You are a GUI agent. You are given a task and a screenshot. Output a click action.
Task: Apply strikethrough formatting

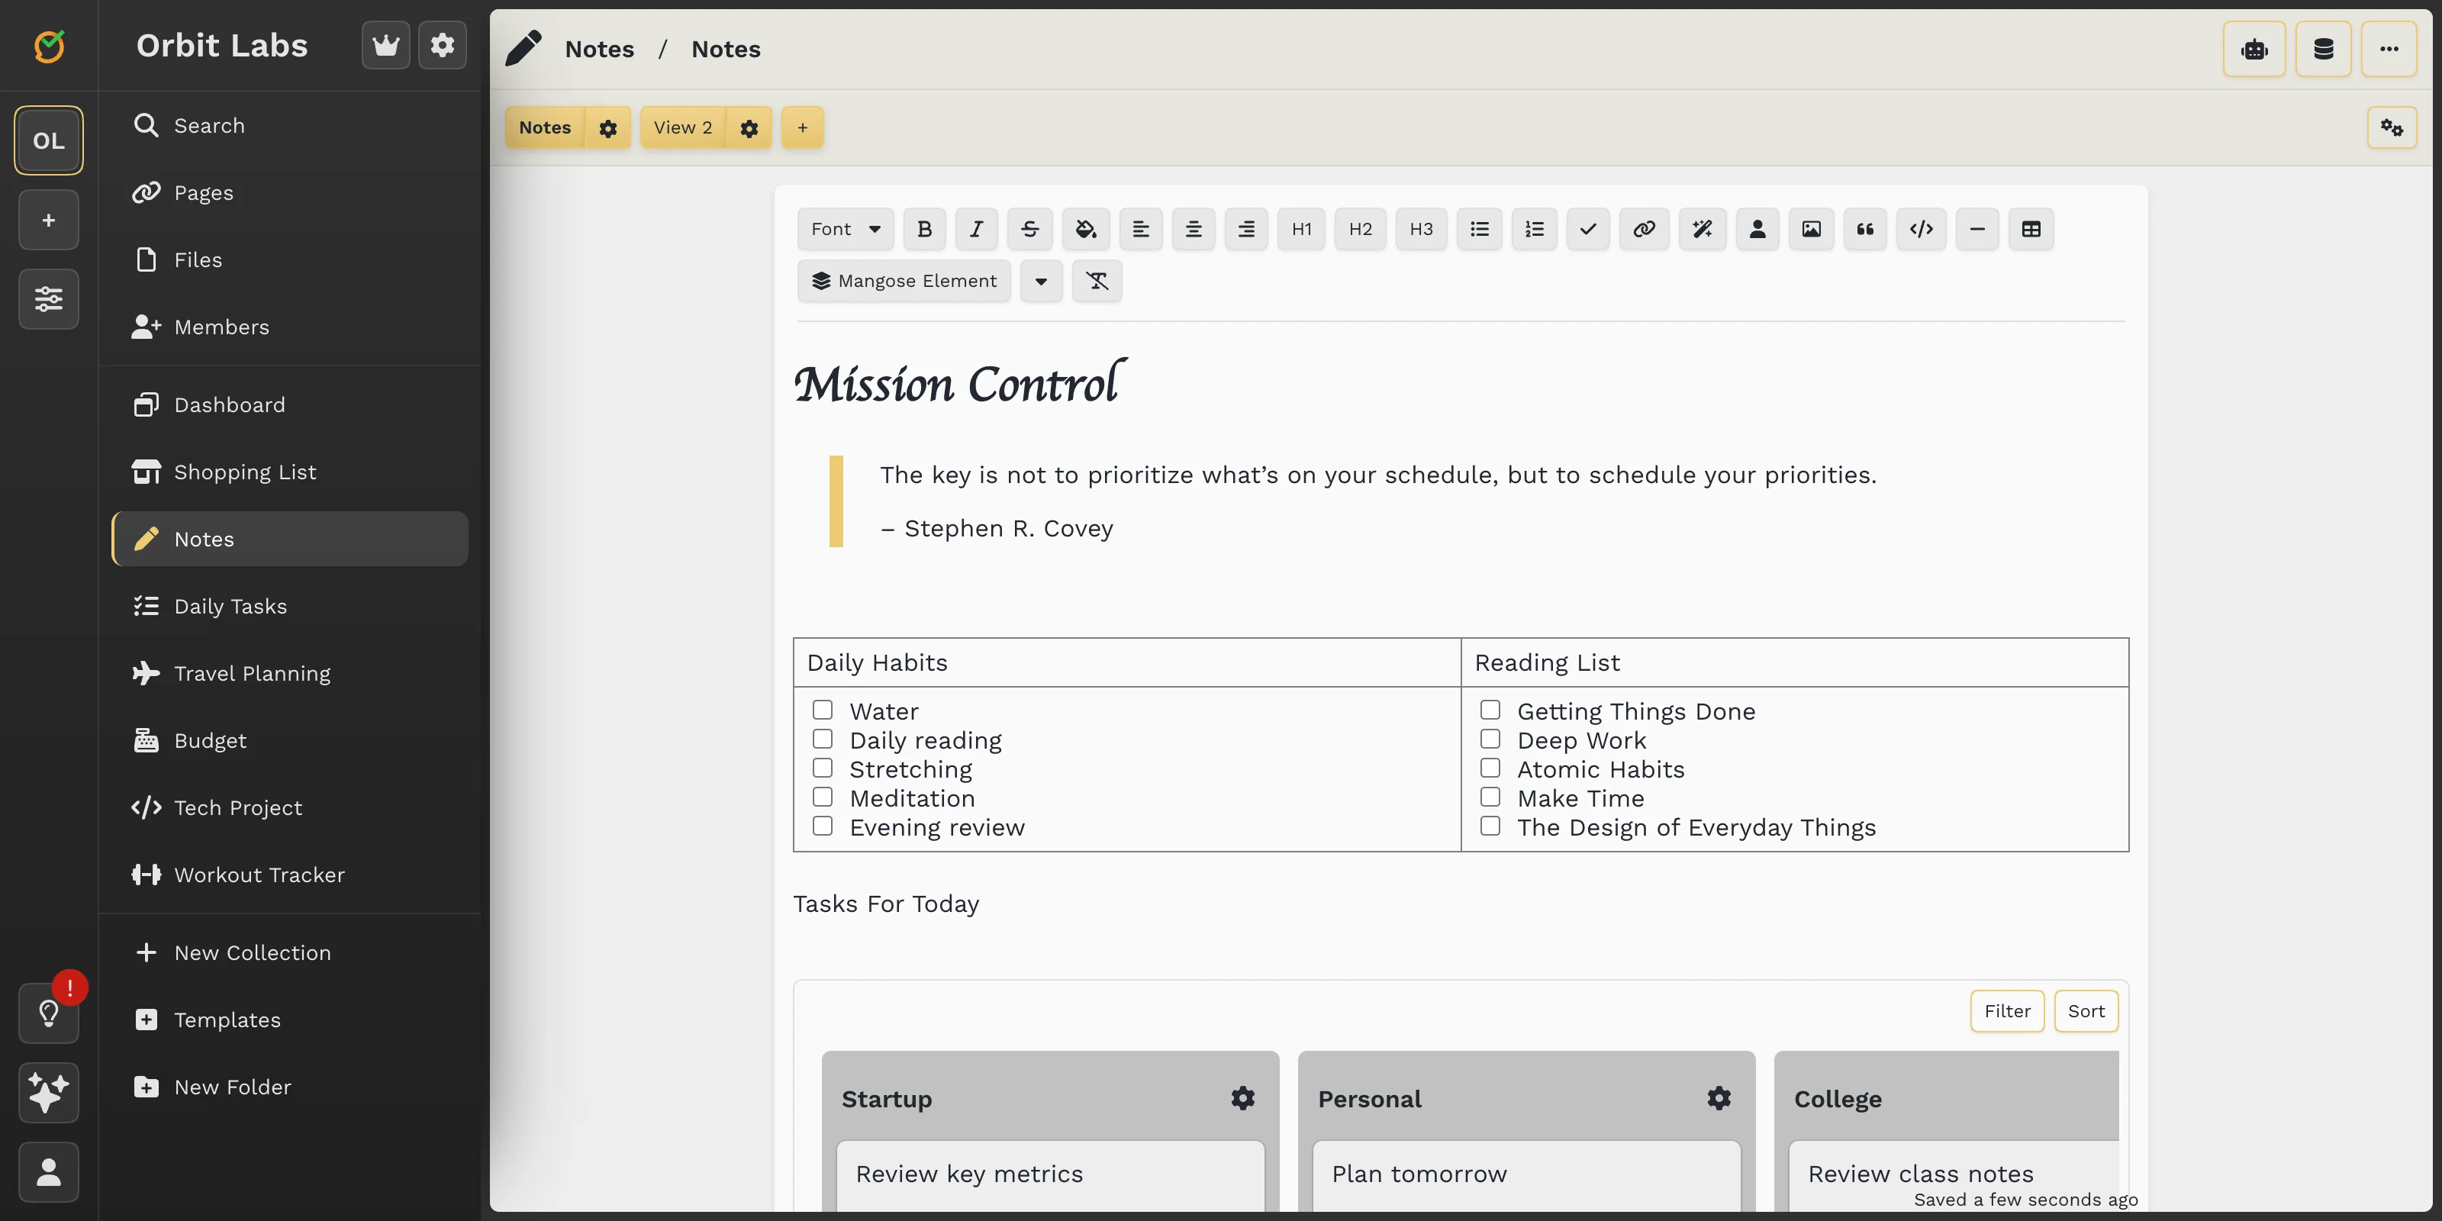[1029, 228]
